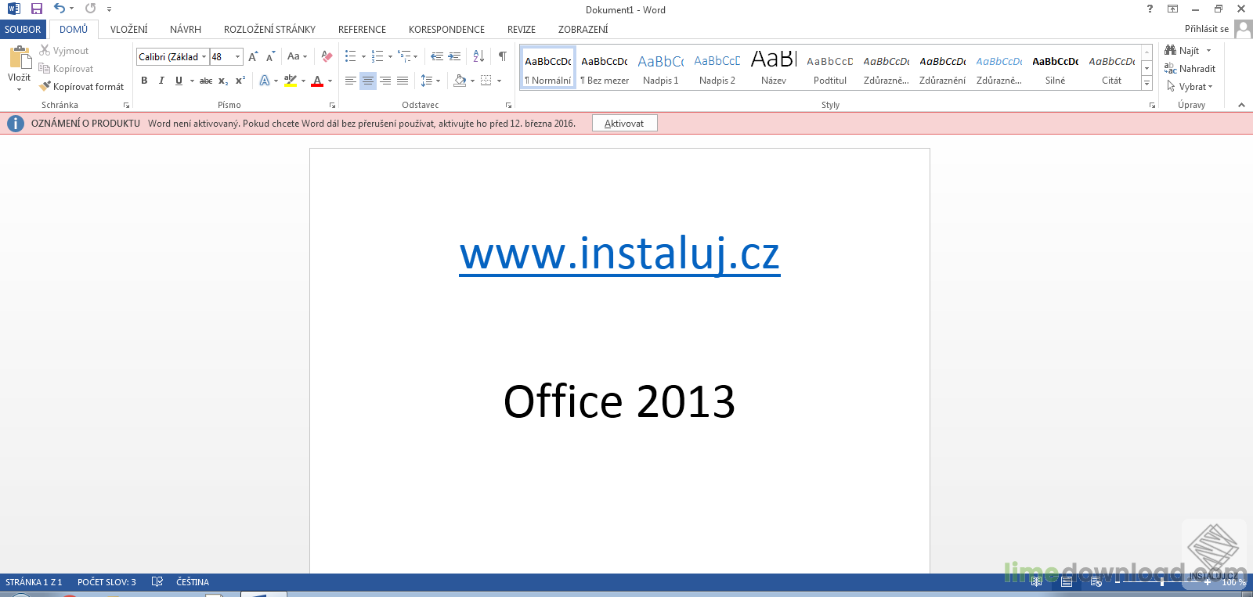Image resolution: width=1253 pixels, height=597 pixels.
Task: Apply numbered list formatting
Action: click(377, 56)
